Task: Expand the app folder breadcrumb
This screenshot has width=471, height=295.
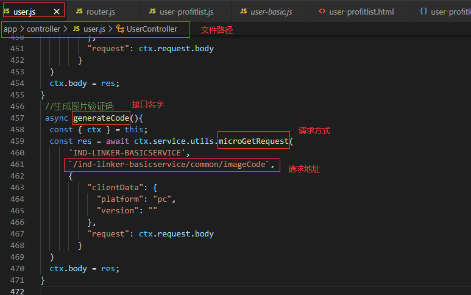Action: (10, 29)
